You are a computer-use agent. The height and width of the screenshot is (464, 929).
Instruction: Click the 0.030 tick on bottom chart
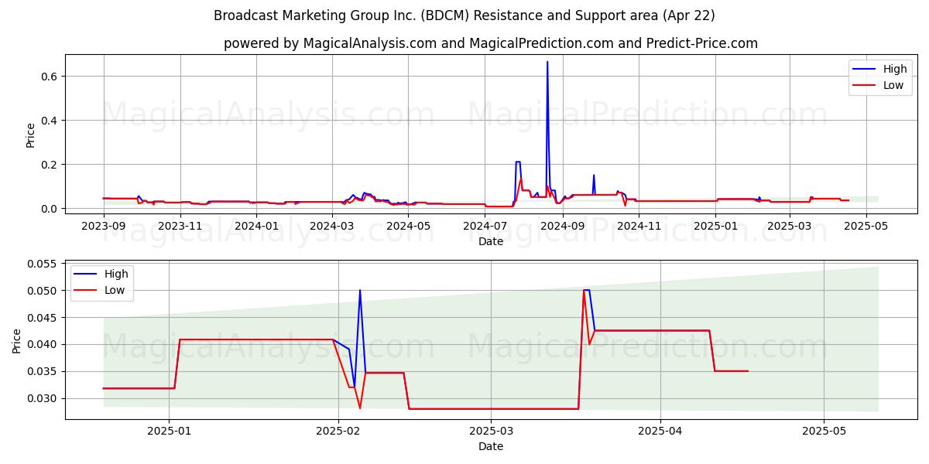coord(43,399)
